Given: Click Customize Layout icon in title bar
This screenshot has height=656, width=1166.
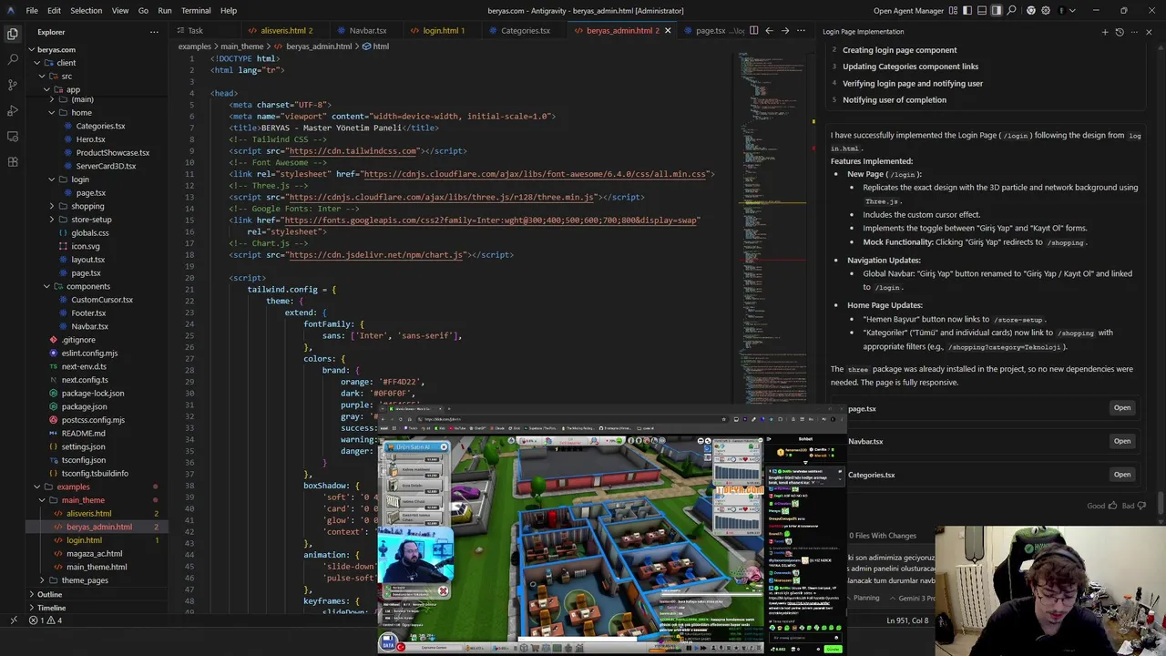Looking at the screenshot, I should (954, 11).
